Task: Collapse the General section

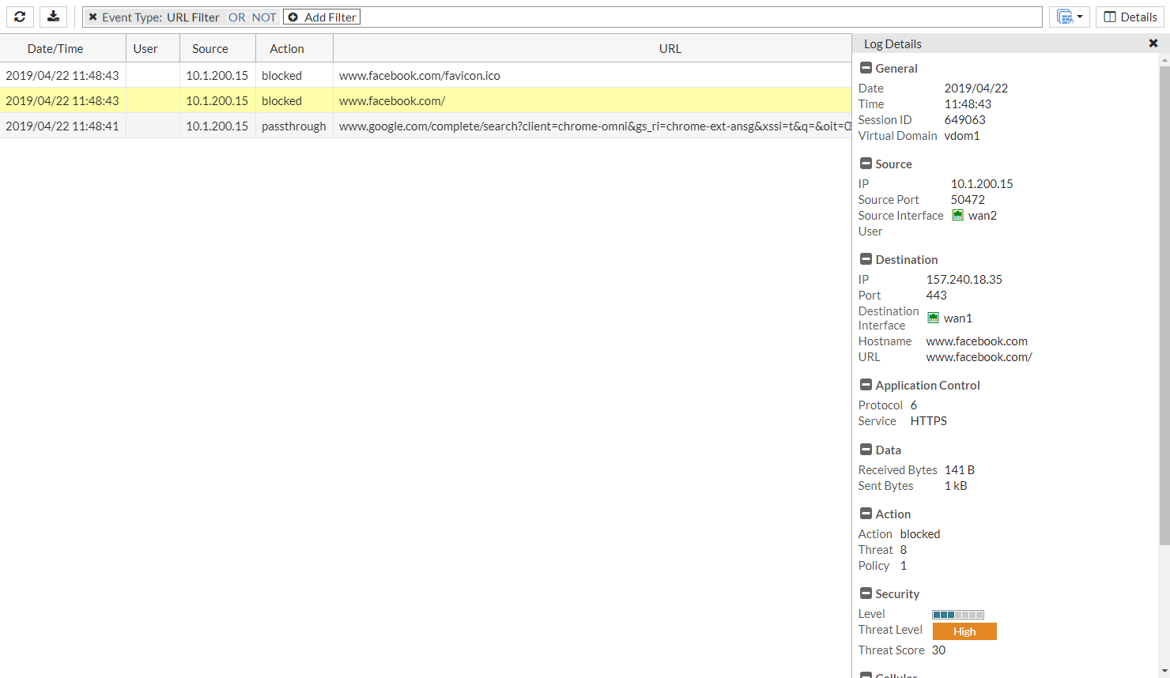Action: (x=865, y=68)
